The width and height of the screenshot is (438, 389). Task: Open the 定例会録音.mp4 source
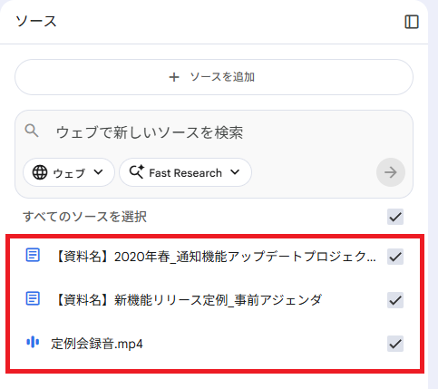coord(97,344)
